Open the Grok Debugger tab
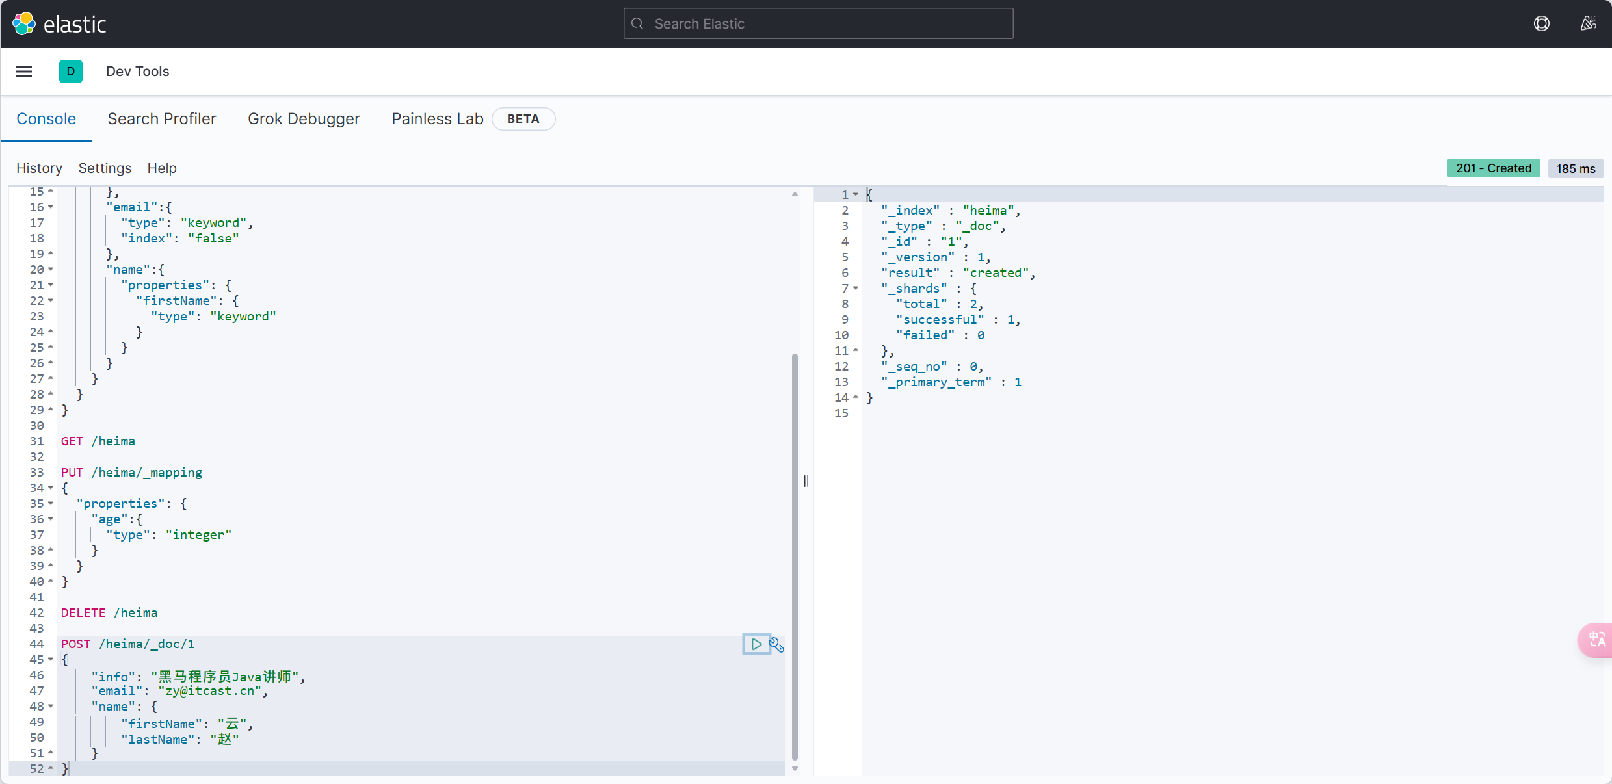 [304, 119]
